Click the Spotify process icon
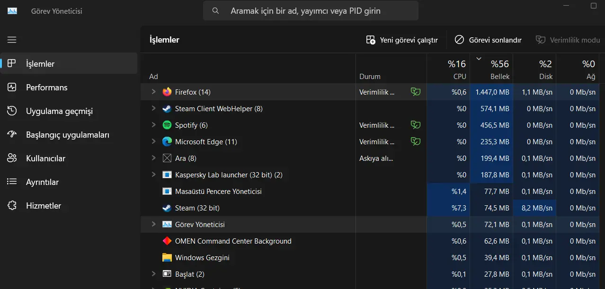The width and height of the screenshot is (605, 289). click(x=167, y=125)
